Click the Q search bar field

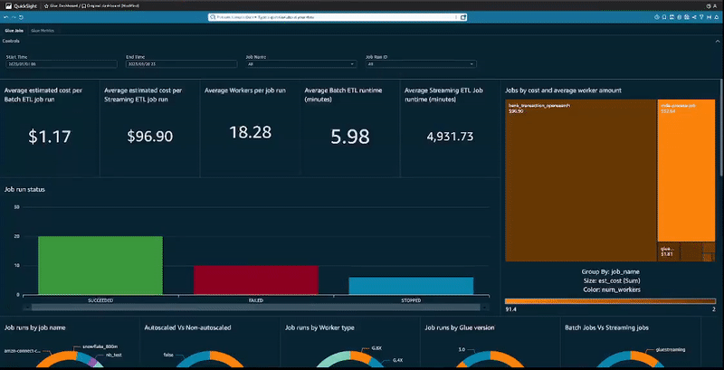(338, 17)
